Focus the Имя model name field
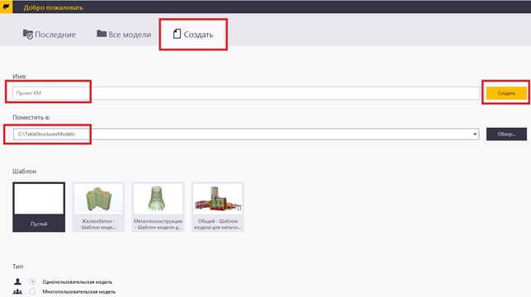This screenshot has width=531, height=297. point(246,93)
